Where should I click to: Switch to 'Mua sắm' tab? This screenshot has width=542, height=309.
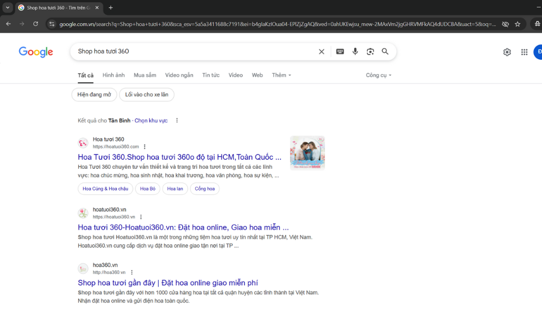145,75
